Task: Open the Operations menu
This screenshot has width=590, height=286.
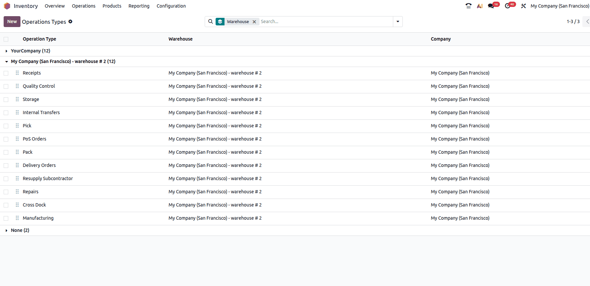Action: coord(84,6)
